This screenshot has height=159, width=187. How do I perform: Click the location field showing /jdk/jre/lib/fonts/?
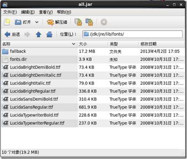[132, 34]
